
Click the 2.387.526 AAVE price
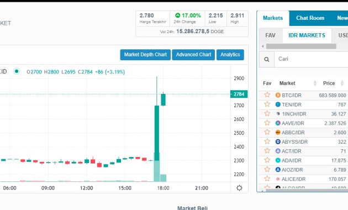[335, 123]
